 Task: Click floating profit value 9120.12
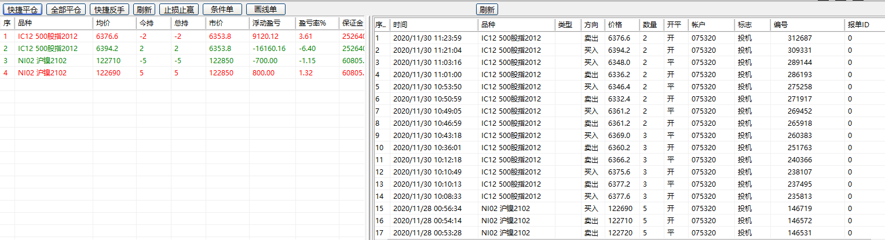(x=265, y=37)
